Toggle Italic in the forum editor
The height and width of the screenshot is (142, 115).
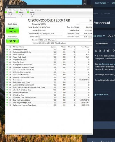(104, 51)
